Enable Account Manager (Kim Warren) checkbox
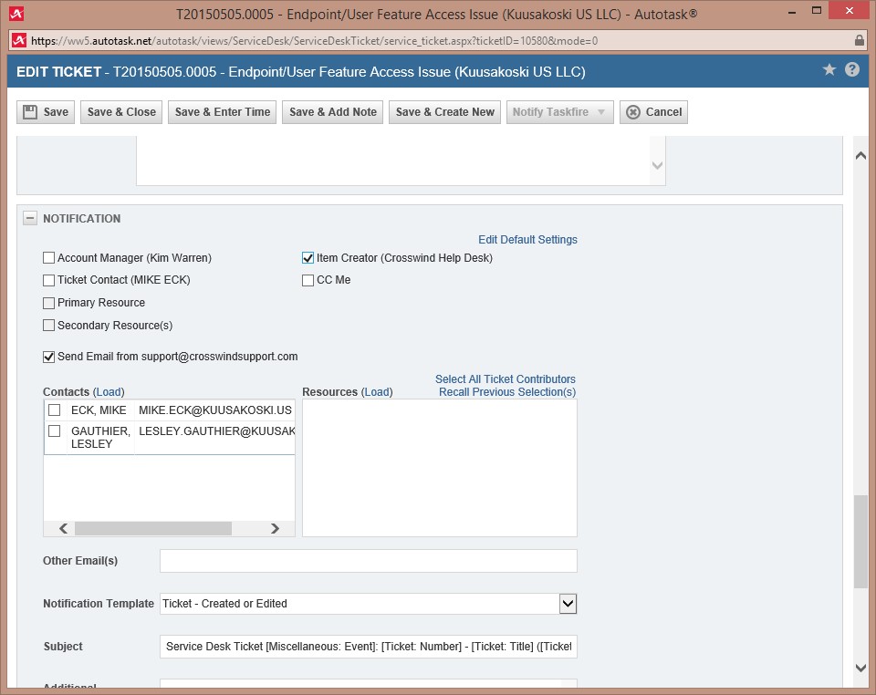 [49, 258]
